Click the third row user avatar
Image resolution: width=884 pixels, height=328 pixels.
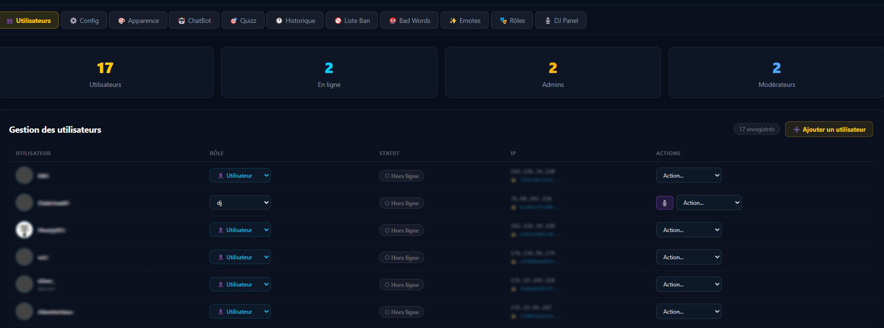point(24,230)
